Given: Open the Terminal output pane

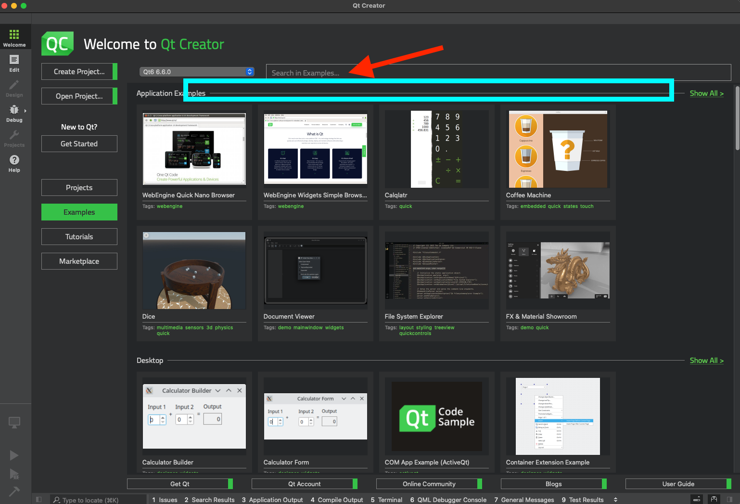Looking at the screenshot, I should 386,500.
